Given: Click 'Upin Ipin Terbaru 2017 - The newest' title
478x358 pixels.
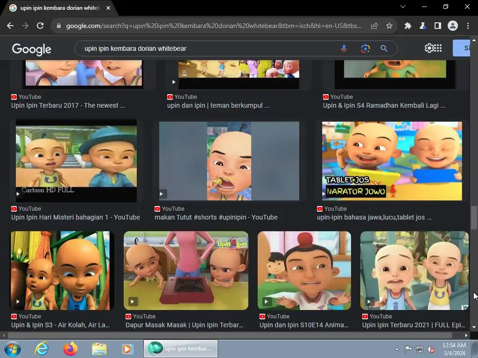Looking at the screenshot, I should 68,105.
